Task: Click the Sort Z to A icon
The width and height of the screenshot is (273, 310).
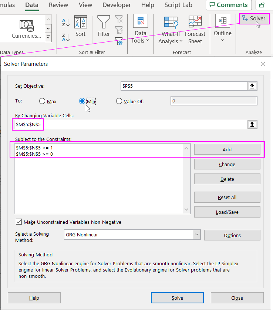Action: [x=66, y=37]
